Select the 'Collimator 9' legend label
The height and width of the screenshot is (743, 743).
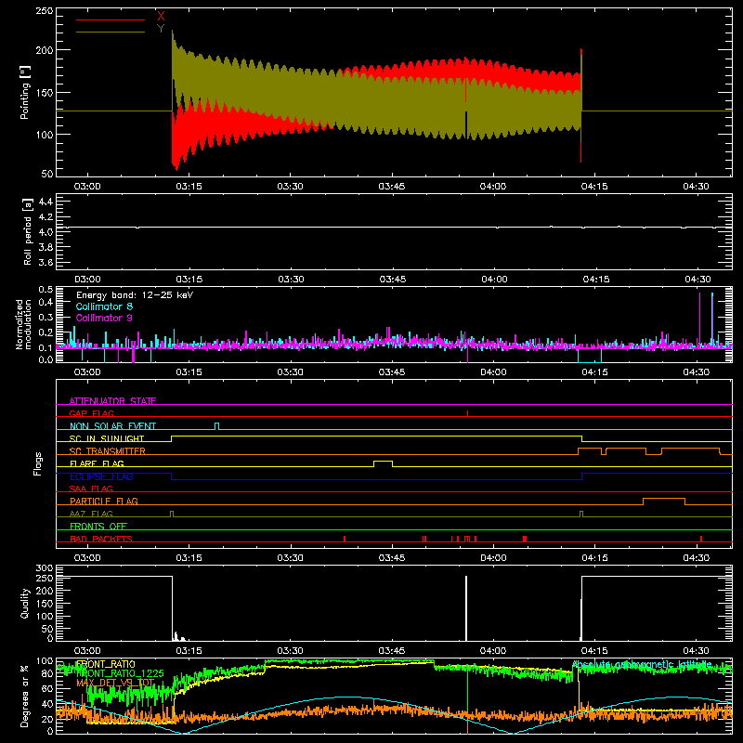pos(104,318)
